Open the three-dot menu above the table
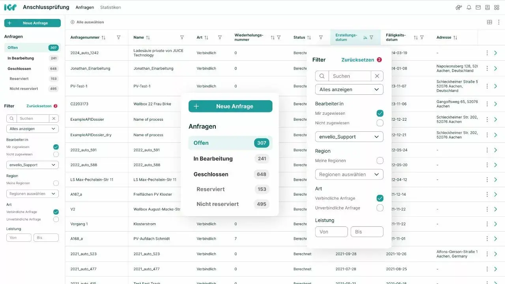505x284 pixels. 498,22
